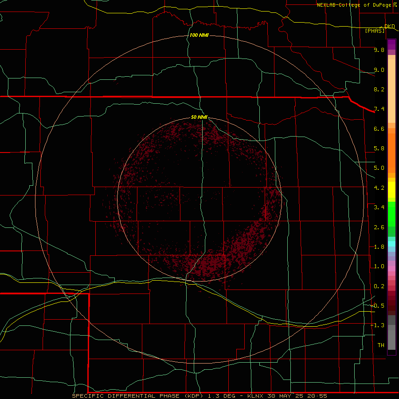The image size is (399, 399).
Task: Click the 8.2 scale value
Action: coord(379,89)
